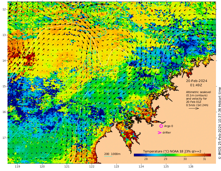Screen dimensions: 221x171
Task: Click the '20-Feb-2024' date text
Action: (197, 81)
